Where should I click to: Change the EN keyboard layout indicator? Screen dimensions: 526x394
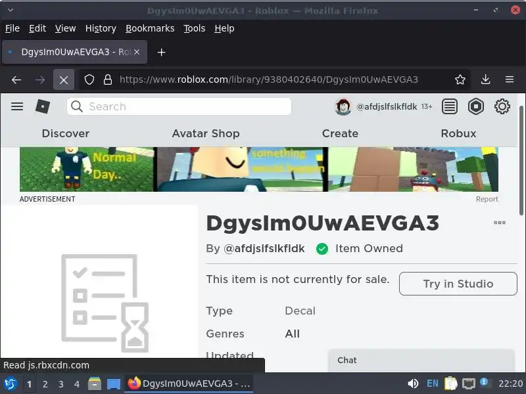tap(432, 383)
